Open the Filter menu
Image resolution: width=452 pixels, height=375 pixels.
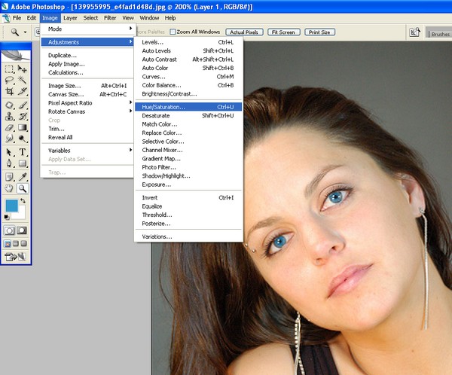pyautogui.click(x=110, y=18)
